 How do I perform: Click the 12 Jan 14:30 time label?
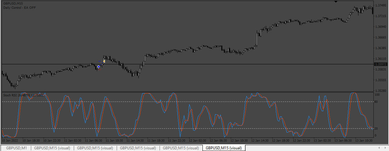click(261, 140)
